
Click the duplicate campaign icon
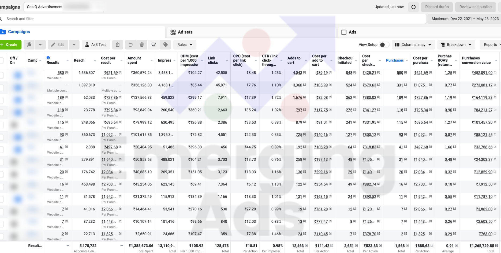click(29, 44)
